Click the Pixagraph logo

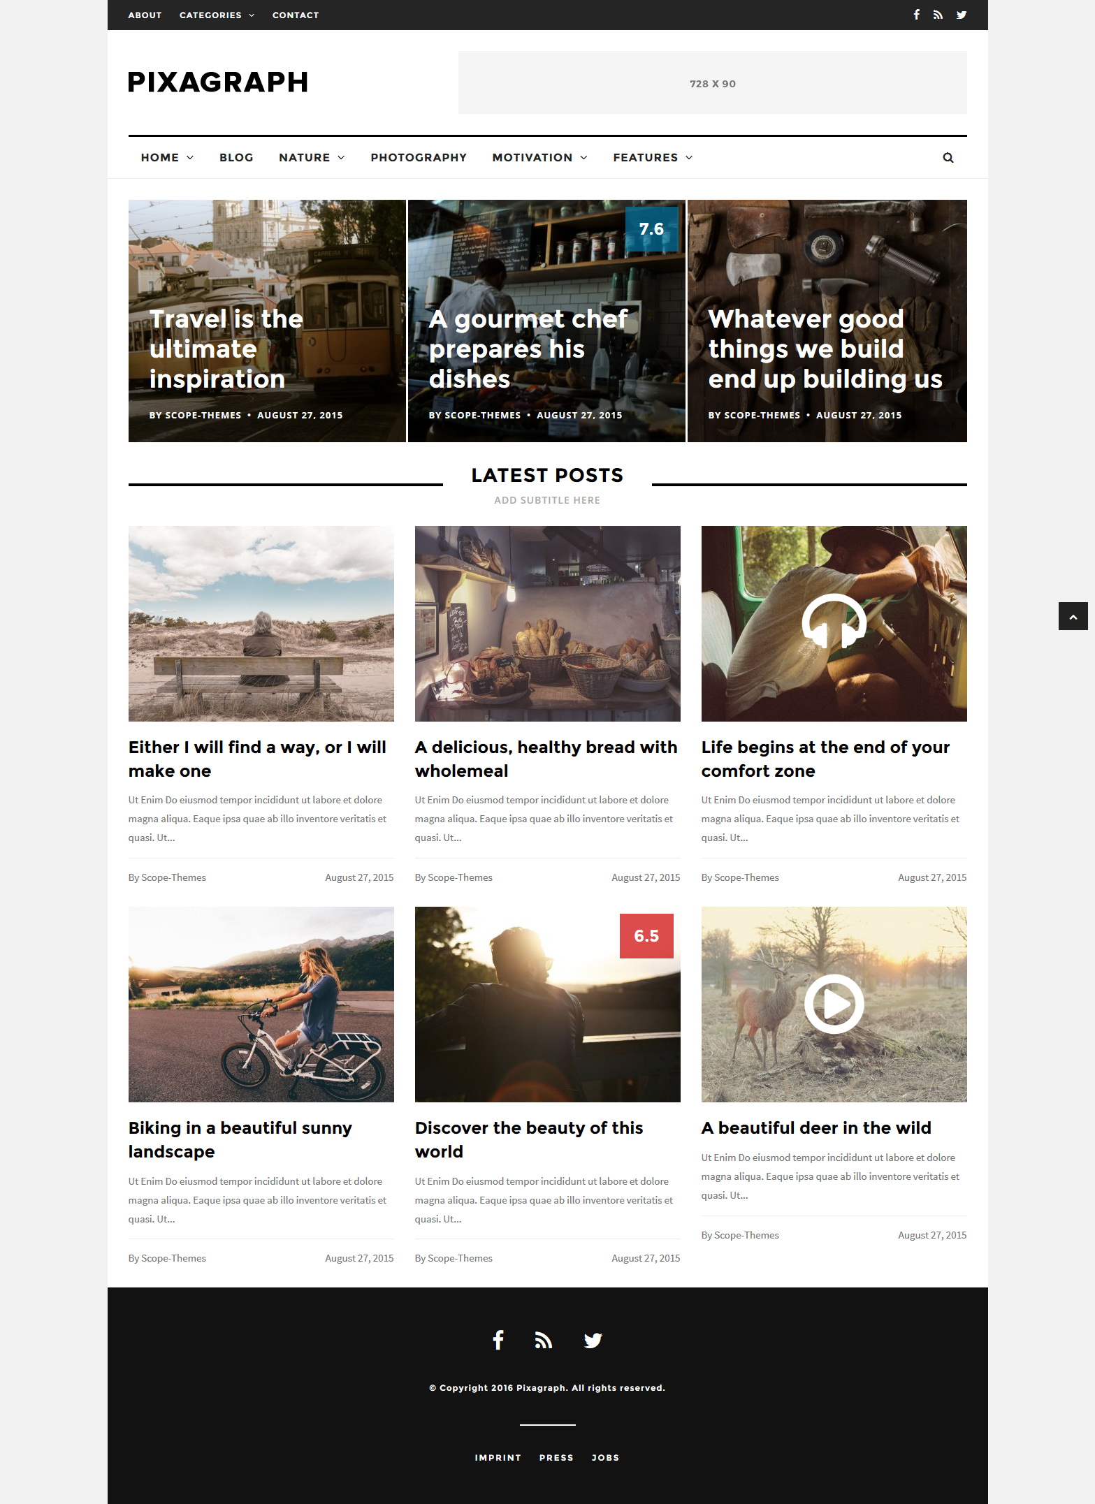click(x=218, y=82)
